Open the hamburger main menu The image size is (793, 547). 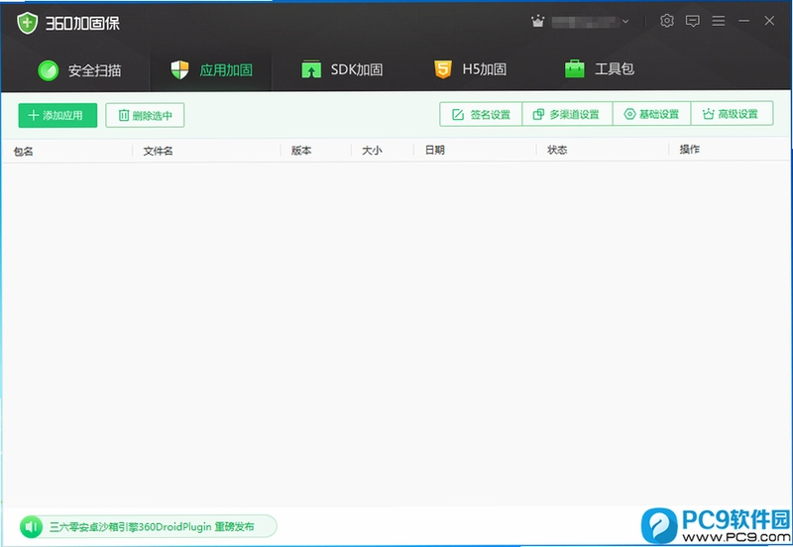[718, 21]
